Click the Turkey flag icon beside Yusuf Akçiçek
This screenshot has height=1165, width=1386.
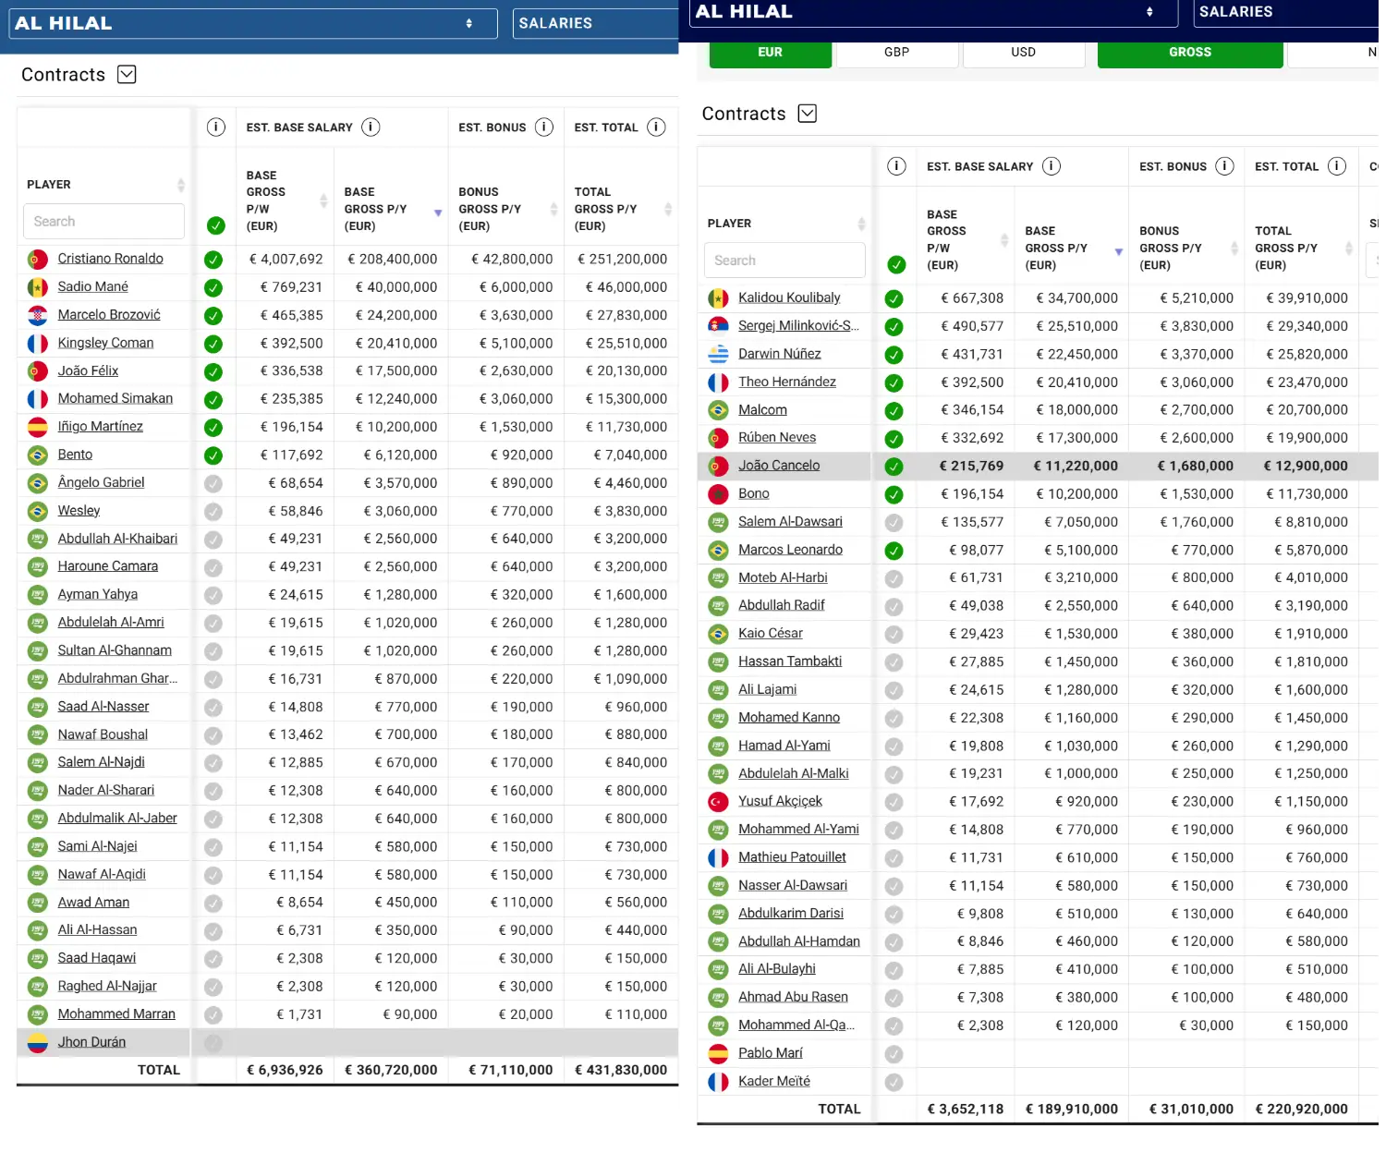[718, 802]
